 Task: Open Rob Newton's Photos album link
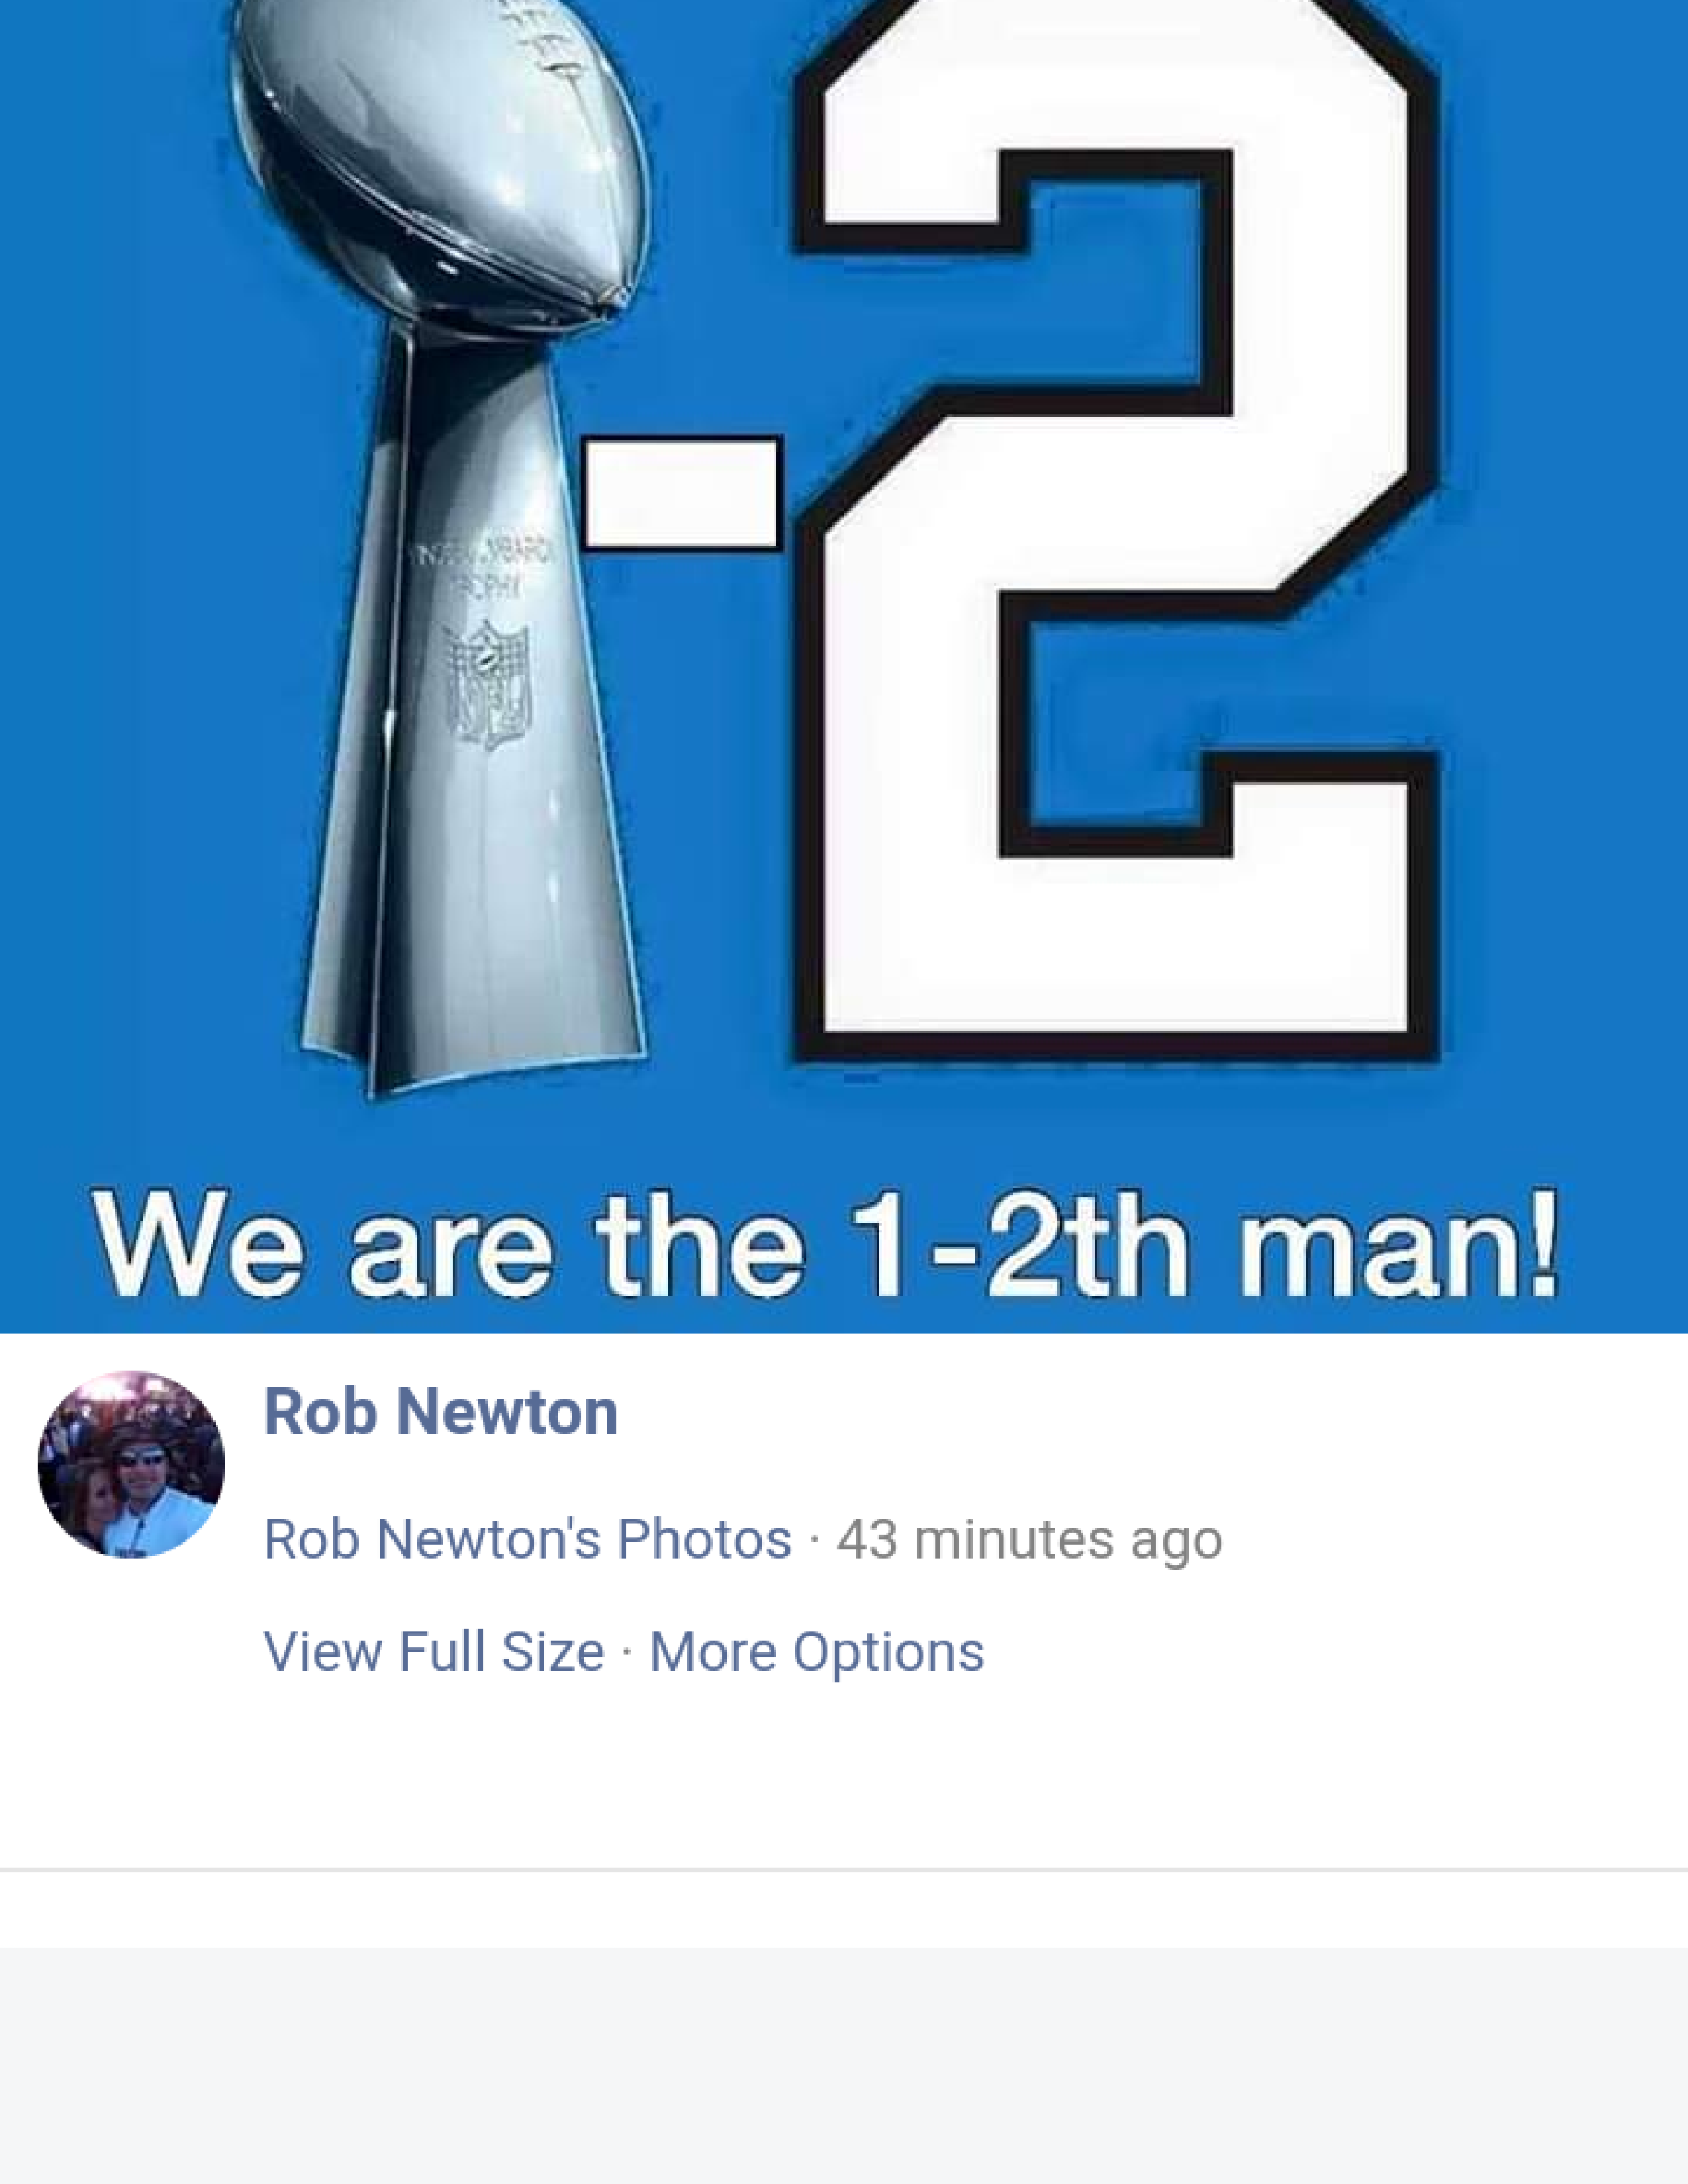527,1539
